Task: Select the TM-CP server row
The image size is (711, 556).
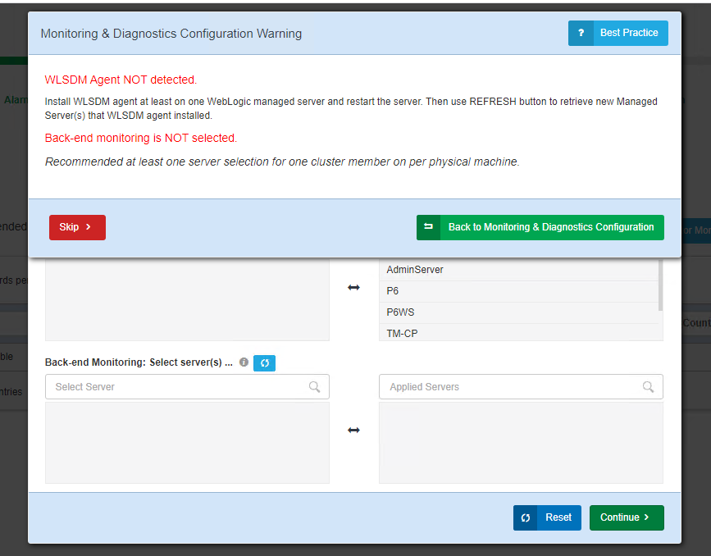Action: (519, 333)
